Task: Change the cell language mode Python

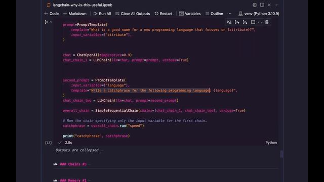Action: 271,143
